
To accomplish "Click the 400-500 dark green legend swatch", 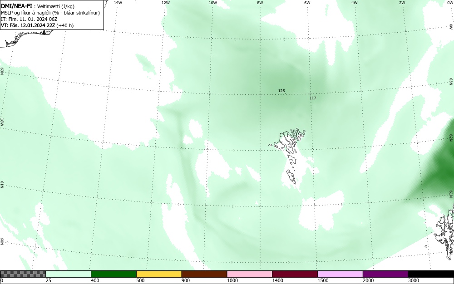I will (113, 274).
